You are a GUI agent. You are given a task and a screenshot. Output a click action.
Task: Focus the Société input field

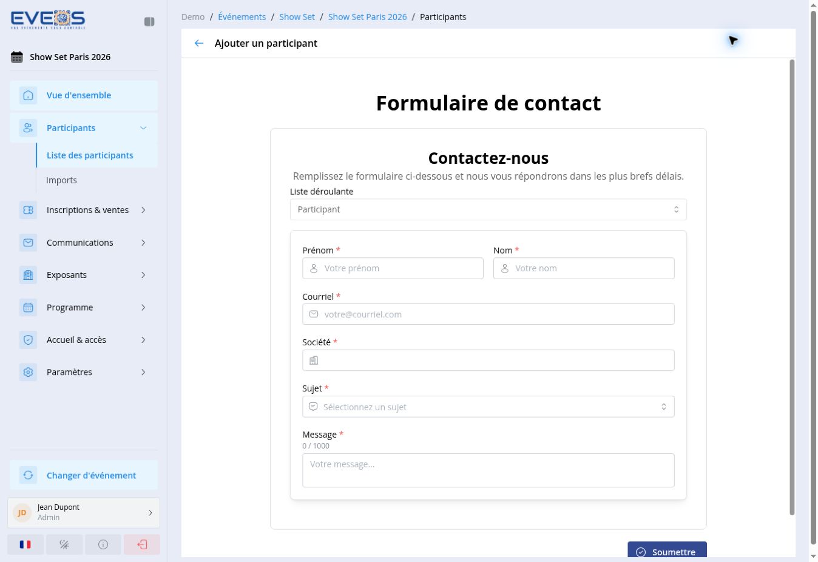click(488, 361)
